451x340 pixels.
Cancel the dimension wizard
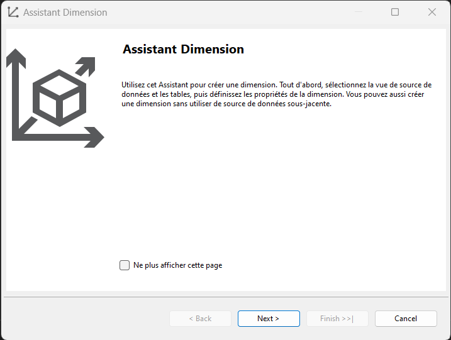[406, 319]
